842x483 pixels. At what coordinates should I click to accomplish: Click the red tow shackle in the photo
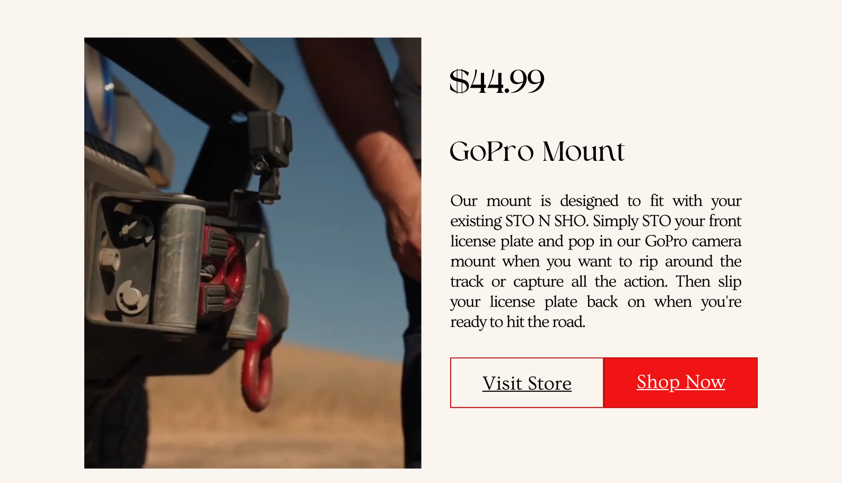tap(258, 363)
